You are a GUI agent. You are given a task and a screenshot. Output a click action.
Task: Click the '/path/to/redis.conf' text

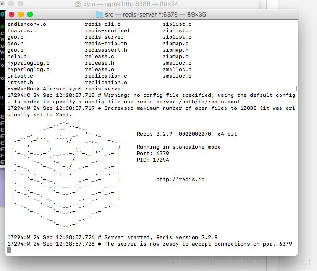pyautogui.click(x=210, y=102)
